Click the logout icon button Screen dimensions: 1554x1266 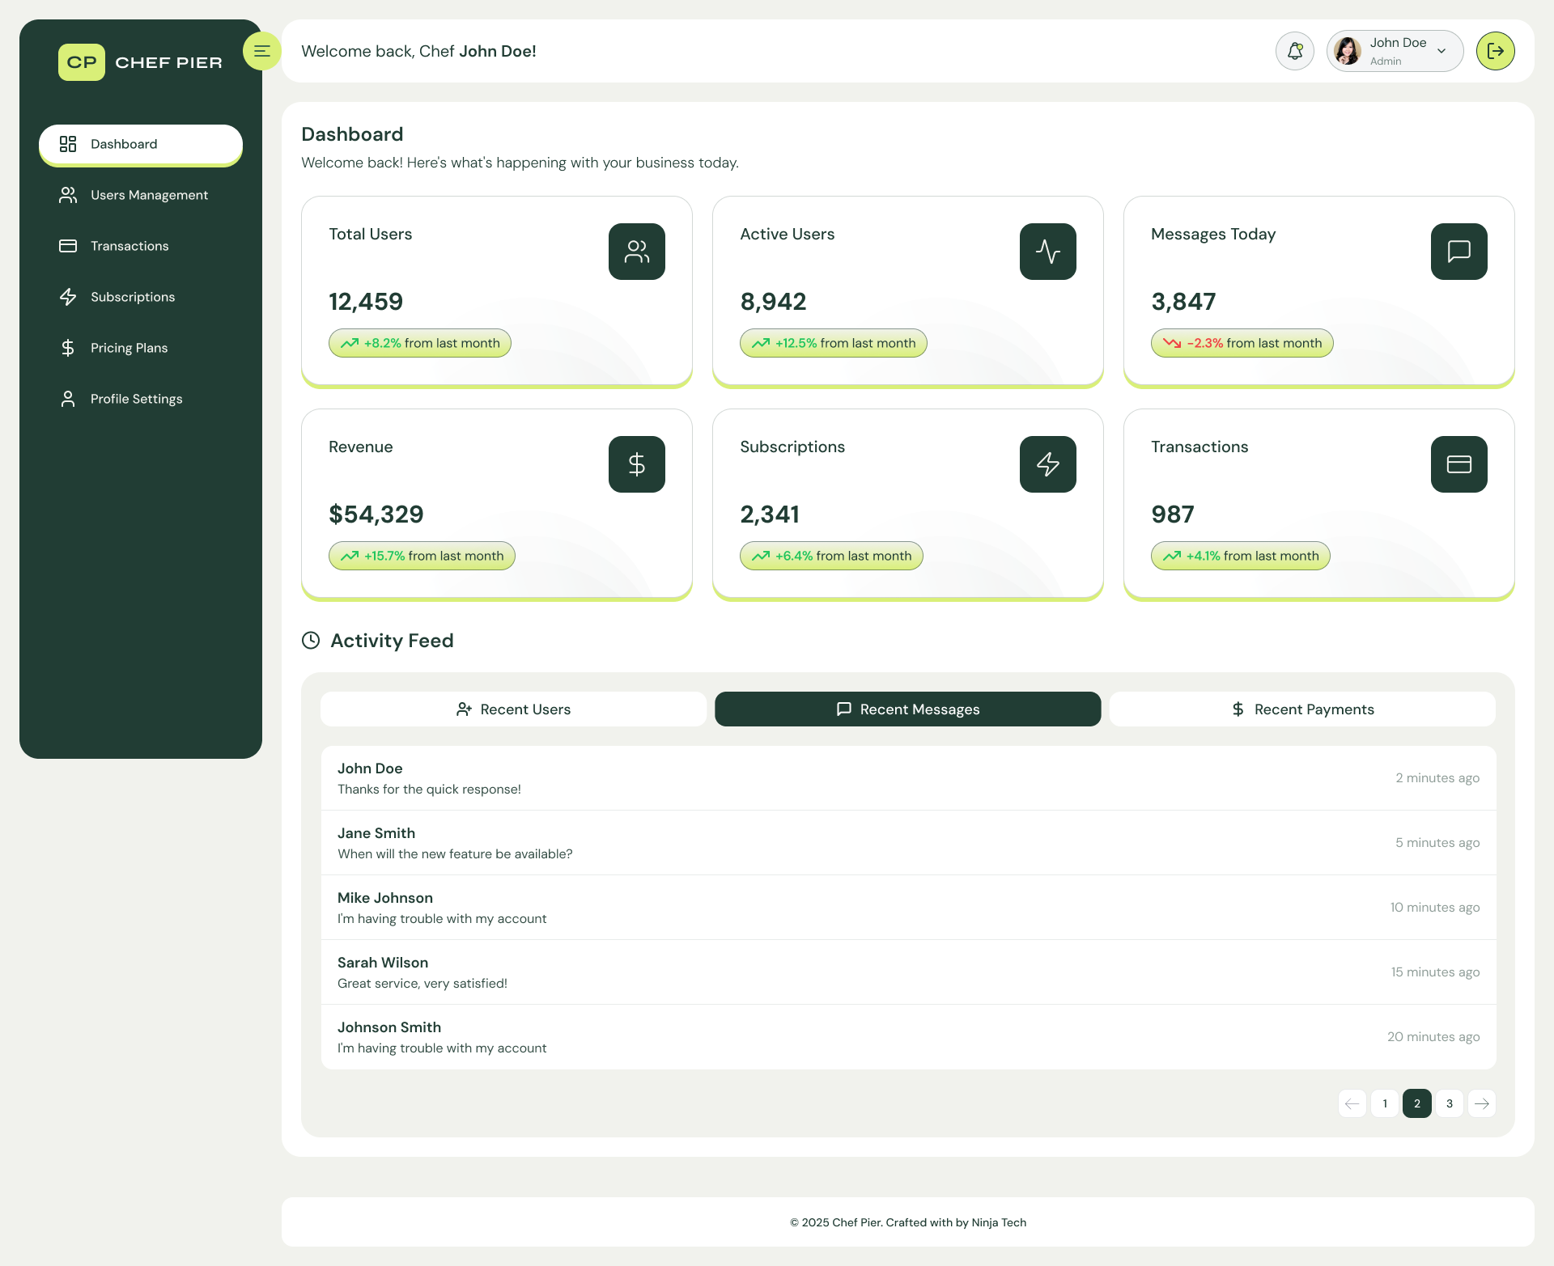point(1495,51)
